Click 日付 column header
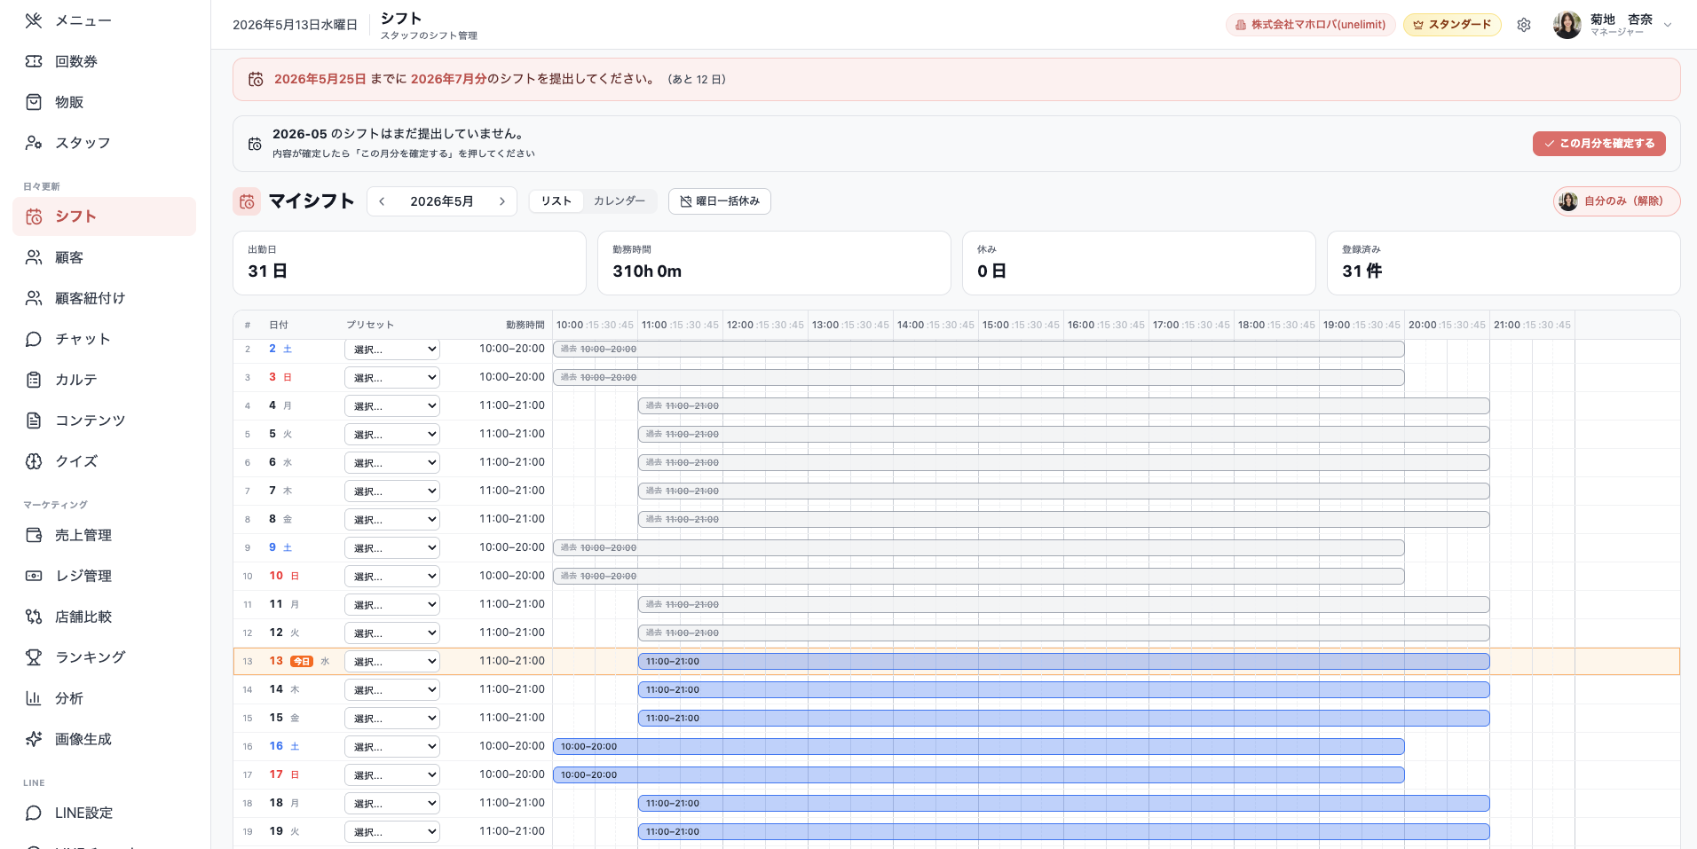Image resolution: width=1697 pixels, height=849 pixels. [x=279, y=326]
